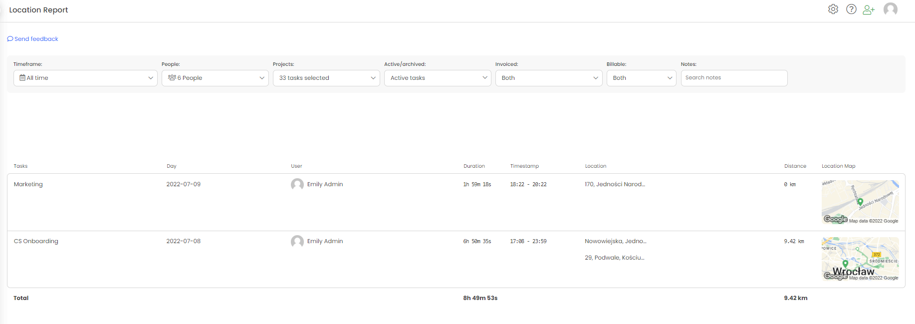Click the Location column header
This screenshot has width=915, height=324.
click(596, 166)
